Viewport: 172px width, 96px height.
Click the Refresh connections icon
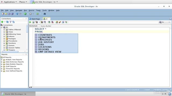7,22
